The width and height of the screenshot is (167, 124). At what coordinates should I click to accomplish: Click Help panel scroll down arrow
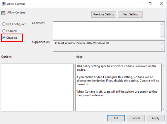[x=164, y=109]
